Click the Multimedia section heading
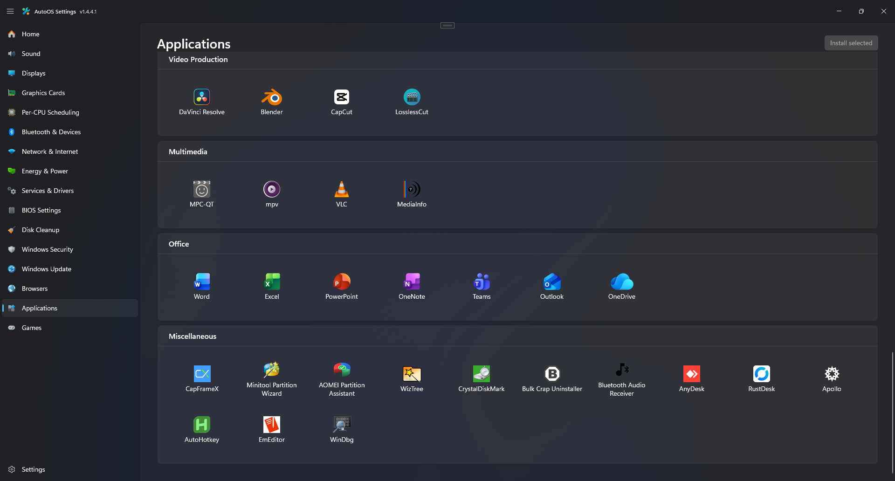The height and width of the screenshot is (481, 895). coord(188,152)
